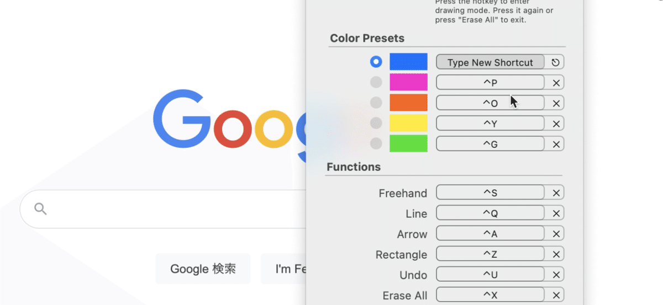
Task: Edit the ^O shortcut field
Action: click(490, 103)
